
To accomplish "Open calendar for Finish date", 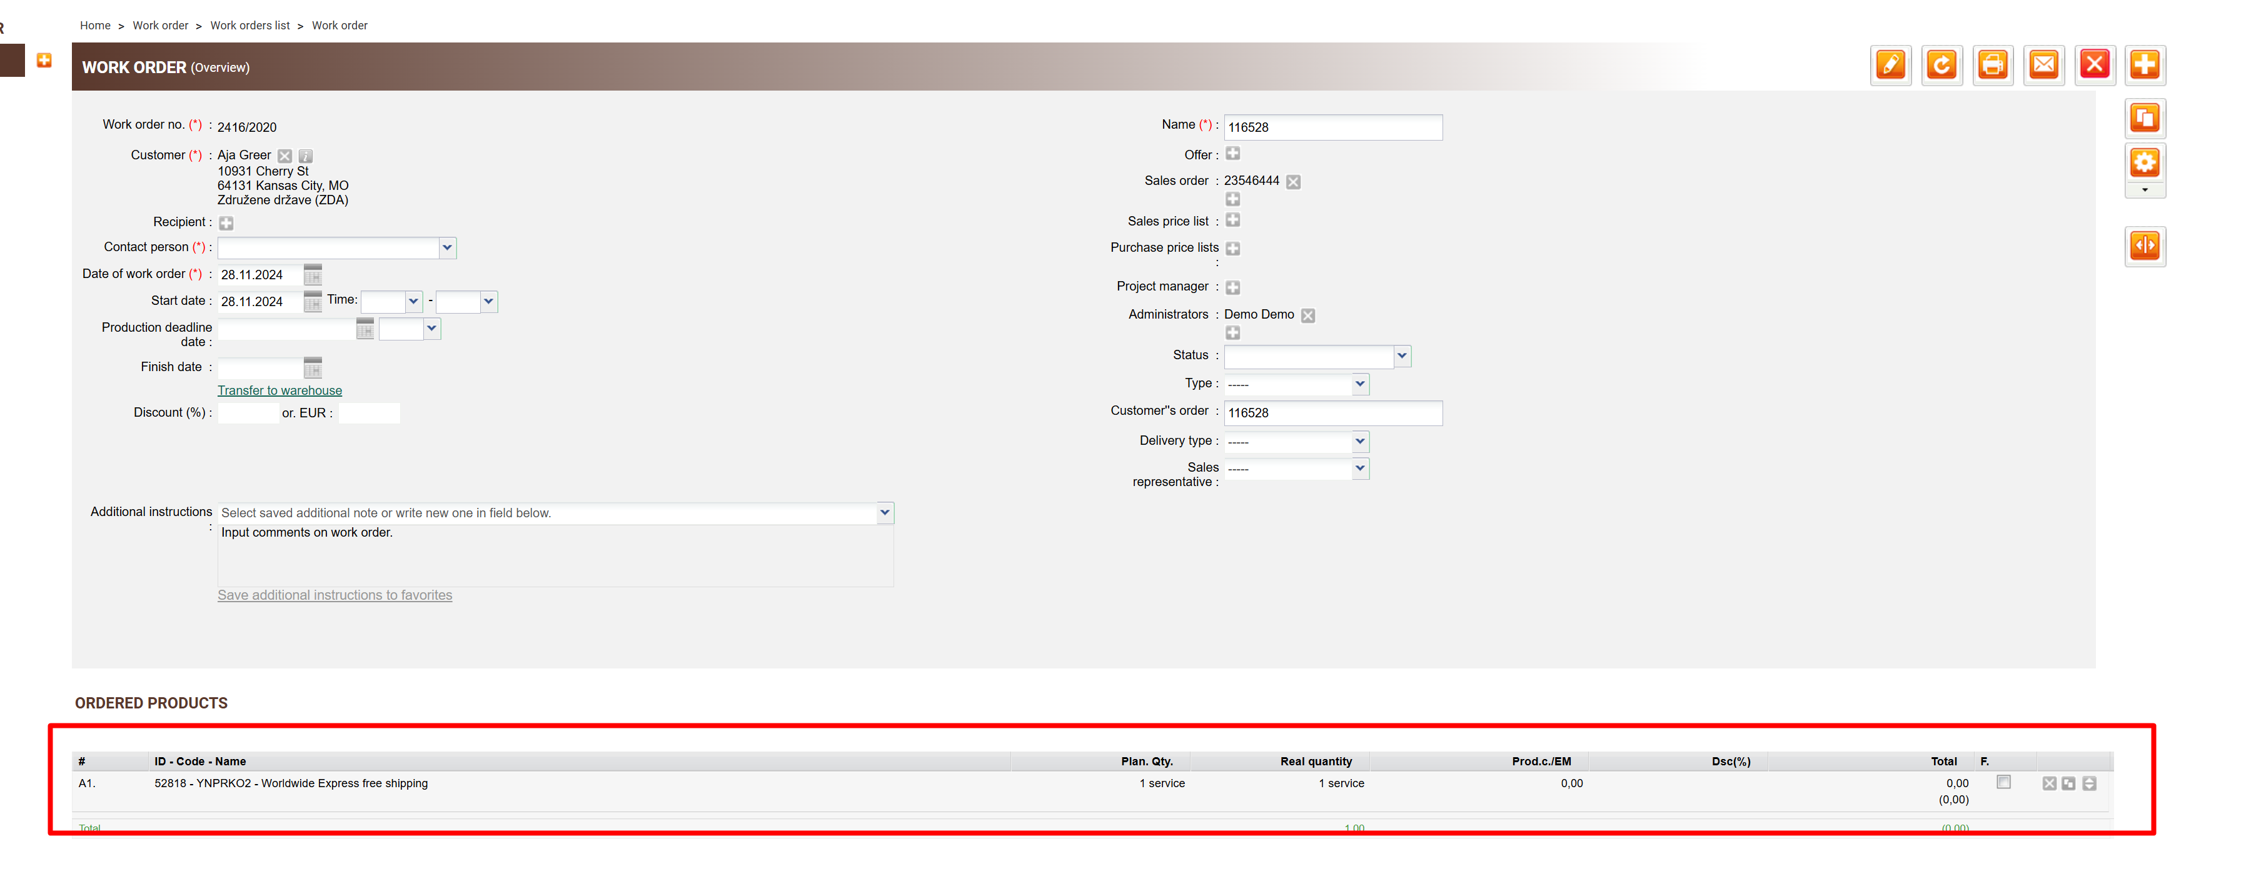I will [x=313, y=369].
